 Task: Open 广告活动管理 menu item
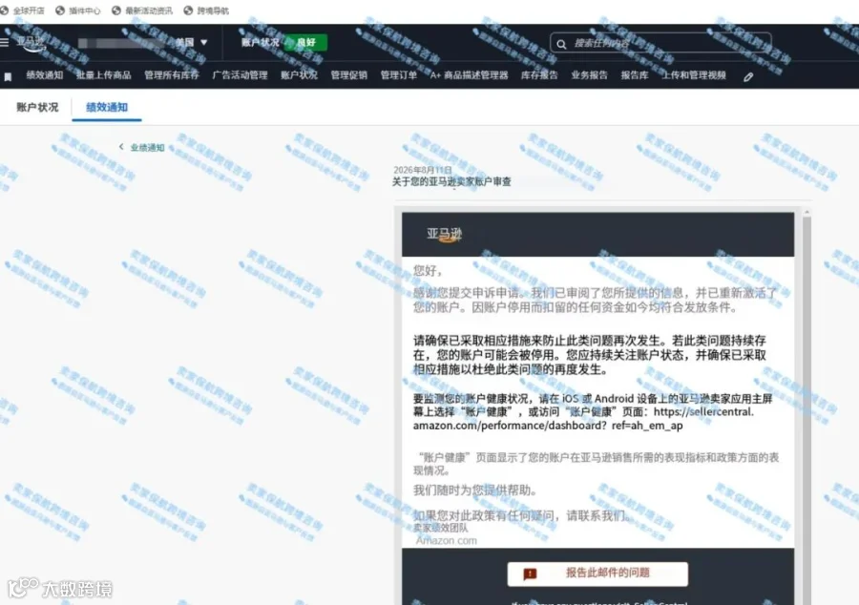[x=240, y=75]
